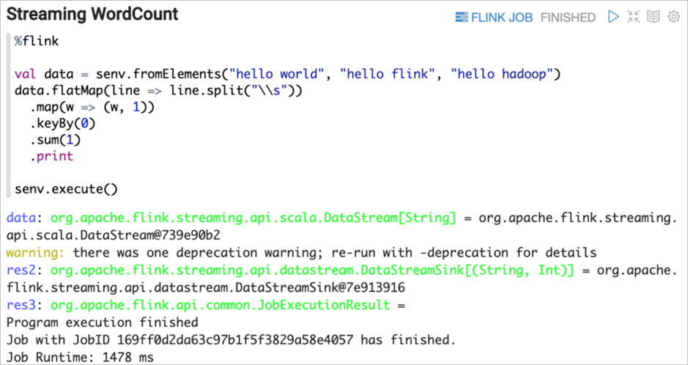This screenshot has height=365, width=688.
Task: Click the FINISHED status label
Action: point(568,18)
